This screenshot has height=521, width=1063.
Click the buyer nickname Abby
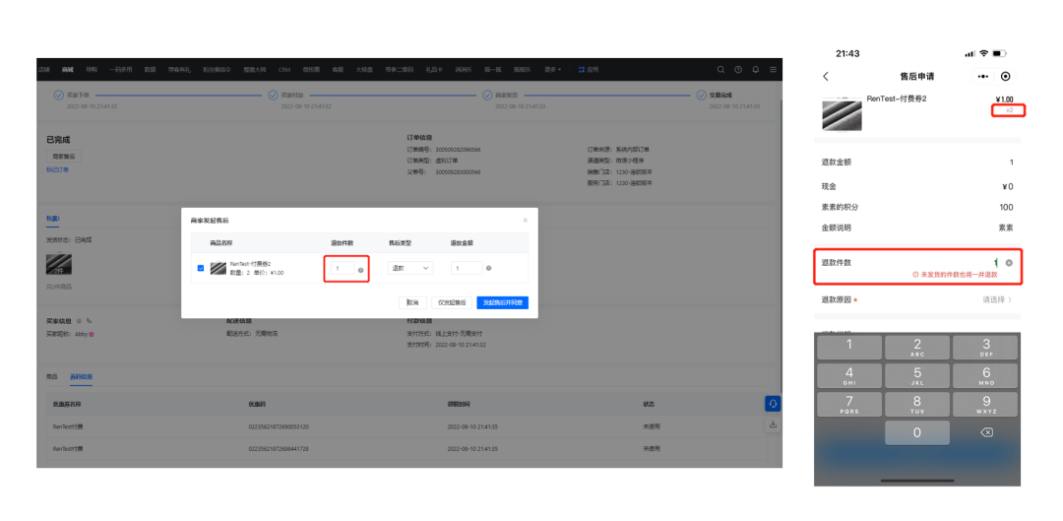click(82, 334)
